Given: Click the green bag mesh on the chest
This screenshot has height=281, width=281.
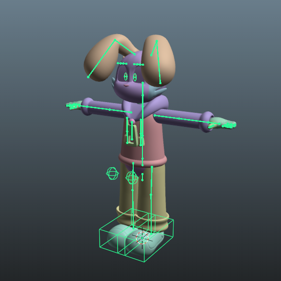Looking at the screenshot, I should tap(136, 136).
